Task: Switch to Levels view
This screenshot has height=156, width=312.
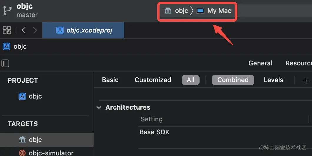Action: point(273,80)
